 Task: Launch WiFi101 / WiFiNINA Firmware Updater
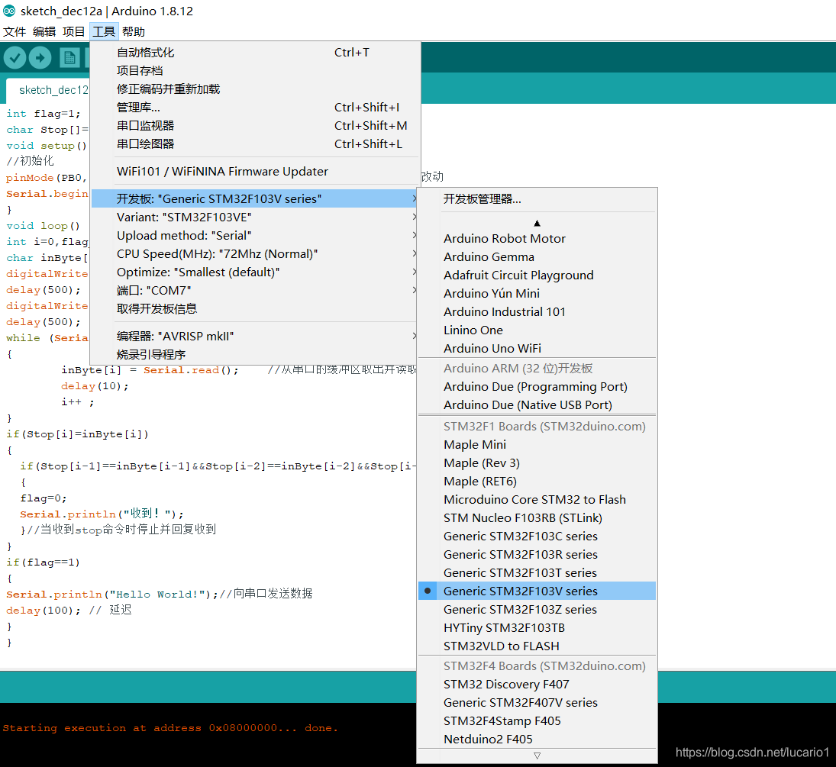click(255, 171)
